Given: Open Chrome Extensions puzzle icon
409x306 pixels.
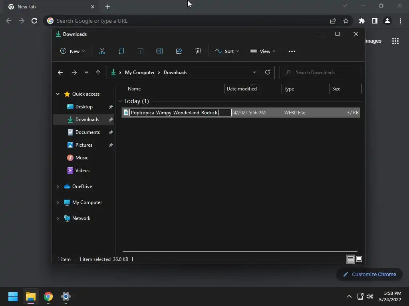Looking at the screenshot, I should (x=361, y=21).
